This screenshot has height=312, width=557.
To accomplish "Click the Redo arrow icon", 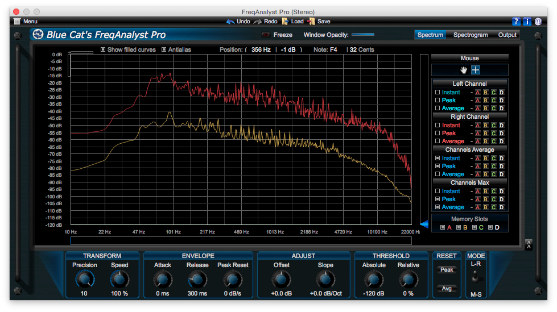I will click(x=258, y=21).
